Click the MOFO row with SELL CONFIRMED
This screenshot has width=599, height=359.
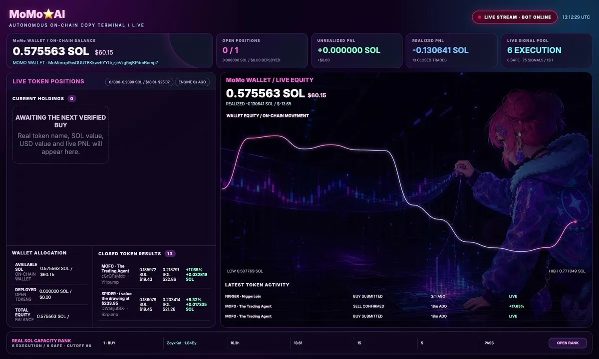pos(405,306)
